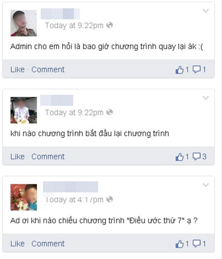This screenshot has width=222, height=259.
Task: Click the thumbs-up icon on the 'khi nào chương trình' post
Action: 180,157
